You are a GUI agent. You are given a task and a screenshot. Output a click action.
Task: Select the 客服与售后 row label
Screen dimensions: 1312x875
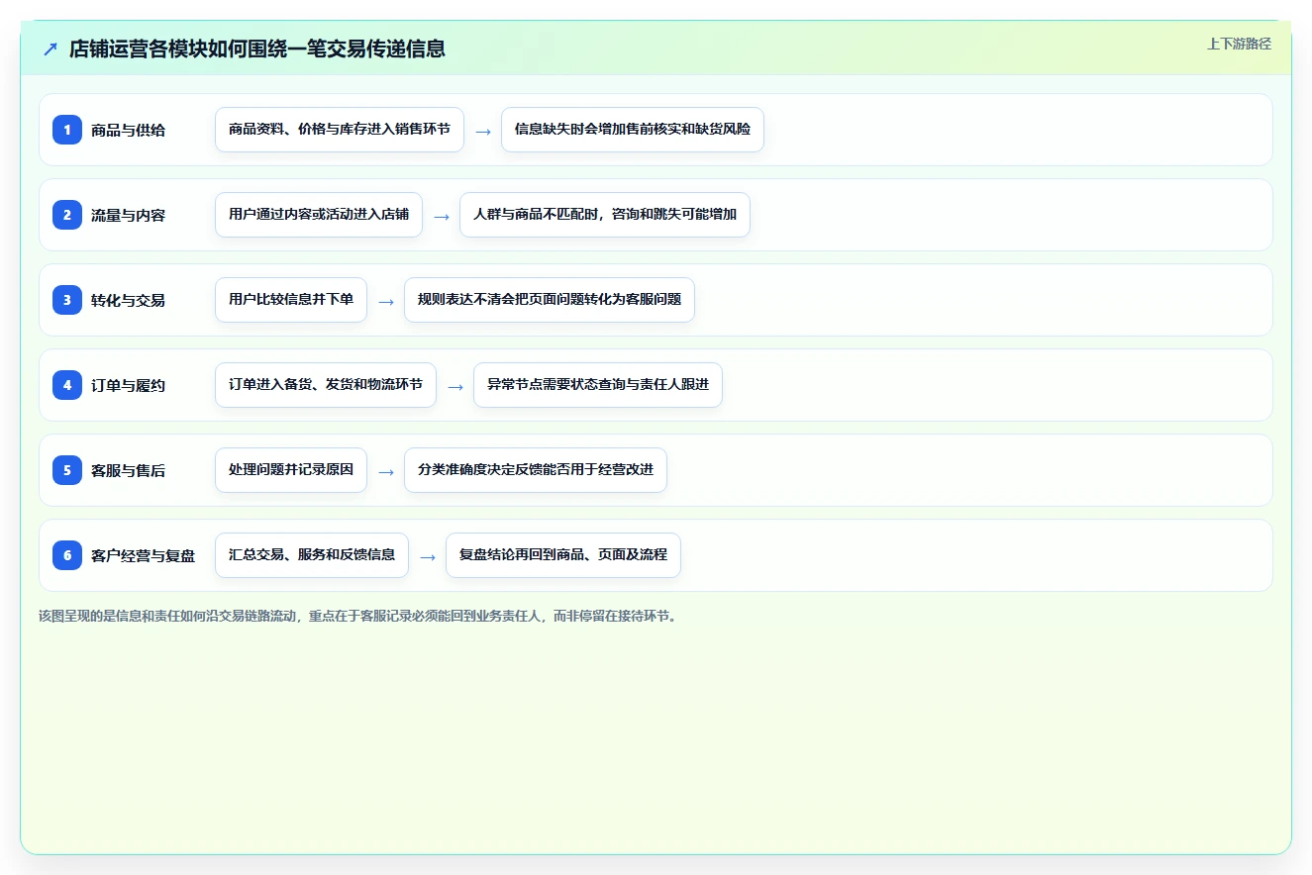[129, 470]
